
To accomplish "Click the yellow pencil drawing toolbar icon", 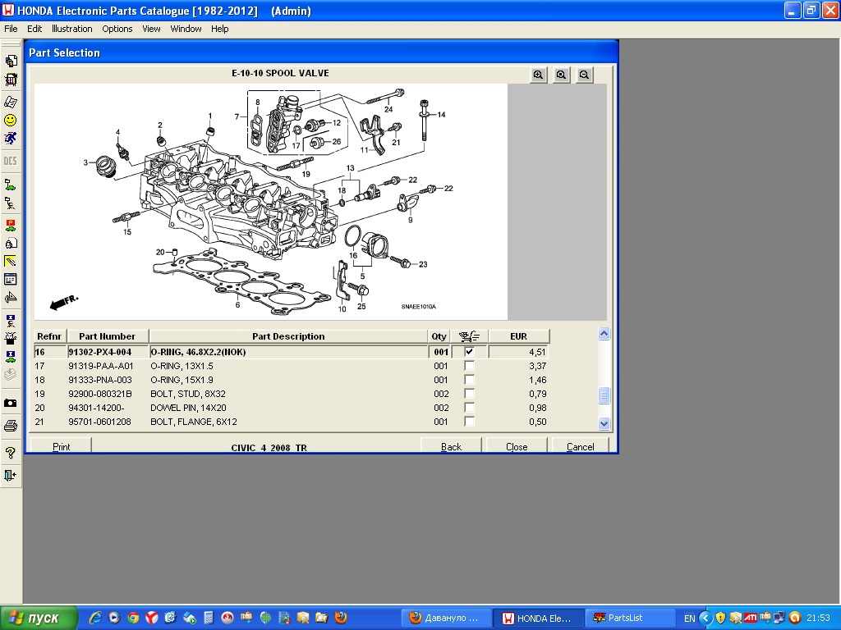I will [10, 261].
